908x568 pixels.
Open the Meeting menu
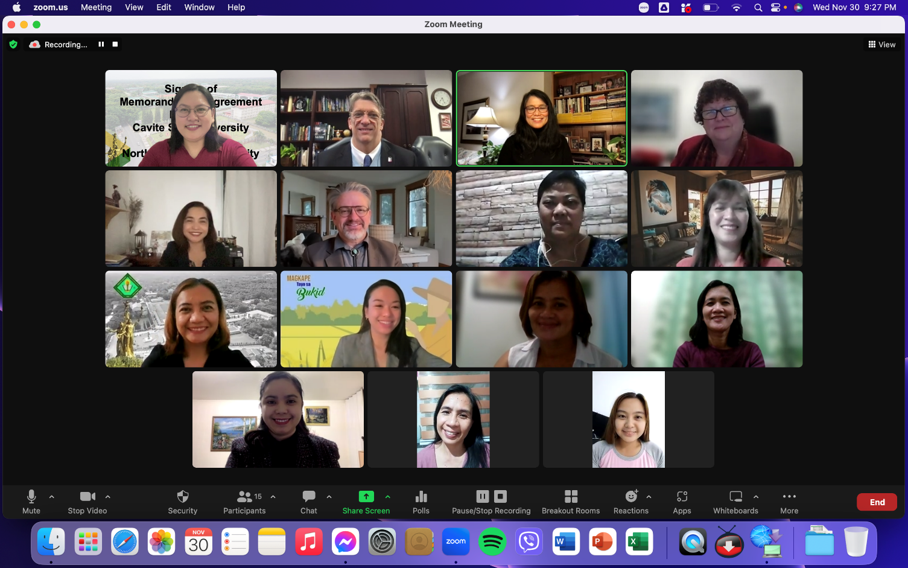(x=97, y=7)
